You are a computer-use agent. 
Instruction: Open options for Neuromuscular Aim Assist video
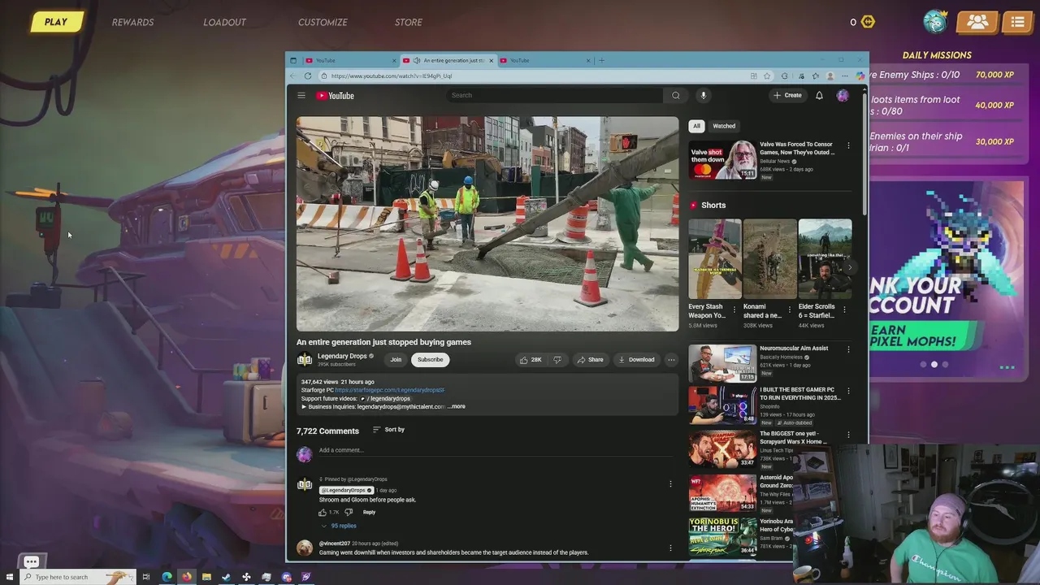click(x=848, y=349)
